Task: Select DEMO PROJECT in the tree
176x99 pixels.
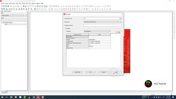Action: point(9,23)
